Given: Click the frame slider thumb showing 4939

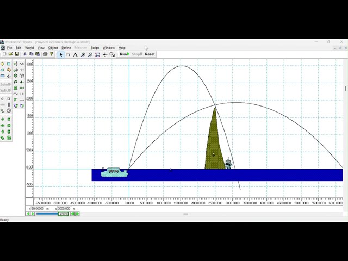Looking at the screenshot, I should pyautogui.click(x=63, y=214).
